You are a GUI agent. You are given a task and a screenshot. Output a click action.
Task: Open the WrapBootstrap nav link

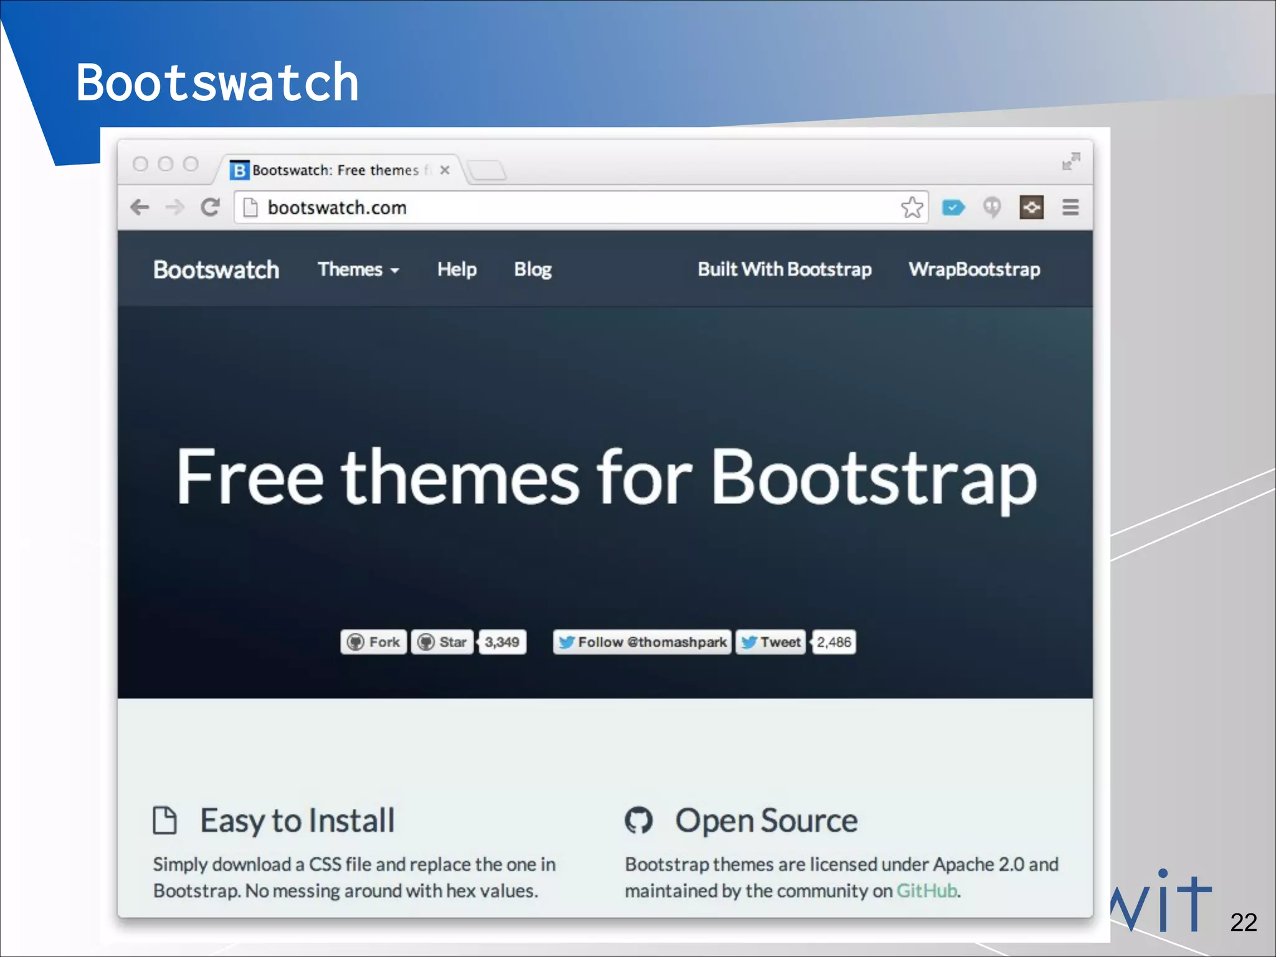pyautogui.click(x=974, y=269)
